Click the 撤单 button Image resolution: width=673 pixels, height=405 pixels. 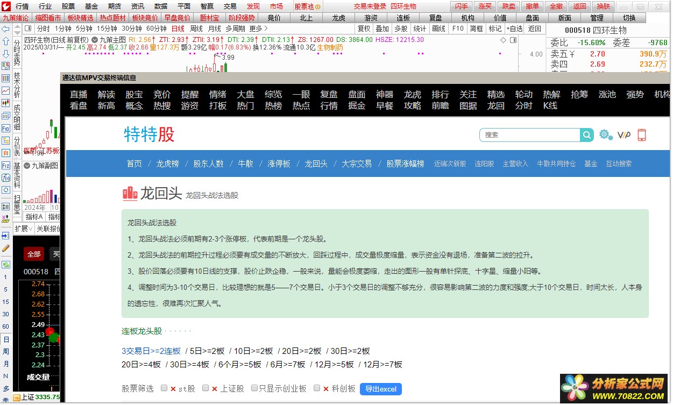coord(533,6)
